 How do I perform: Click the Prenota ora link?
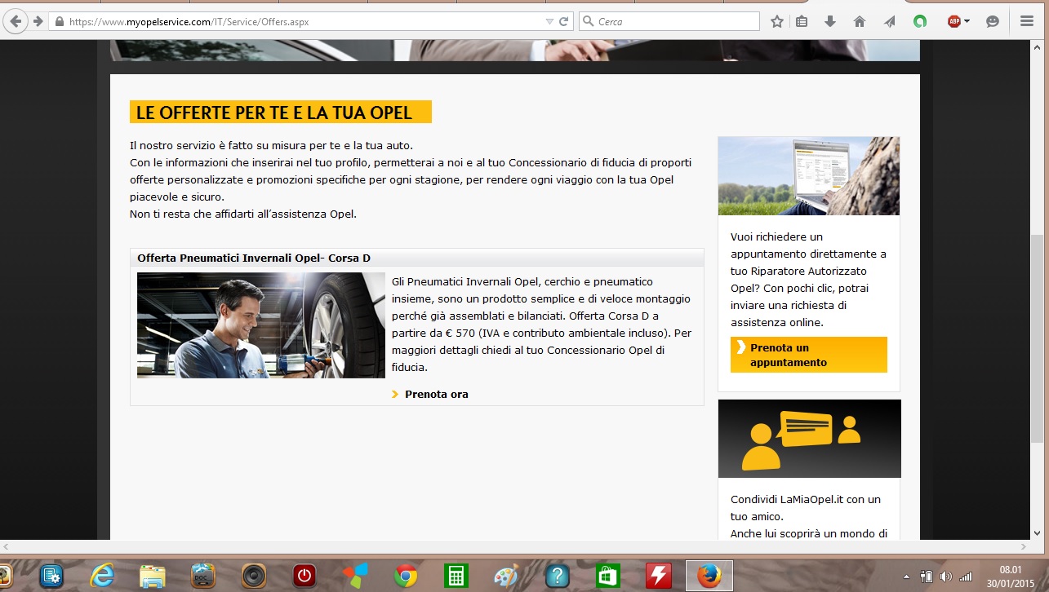click(x=436, y=395)
